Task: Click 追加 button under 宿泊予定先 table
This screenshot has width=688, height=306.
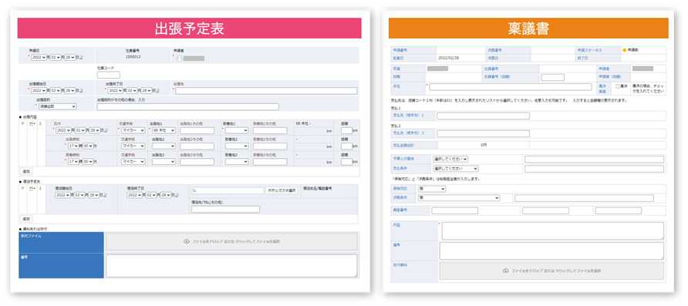Action: [26, 218]
